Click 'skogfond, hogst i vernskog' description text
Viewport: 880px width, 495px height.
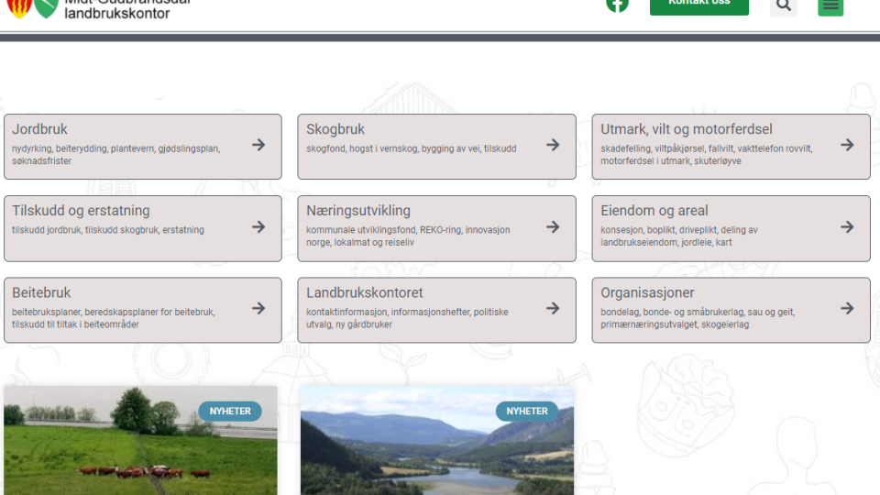411,148
